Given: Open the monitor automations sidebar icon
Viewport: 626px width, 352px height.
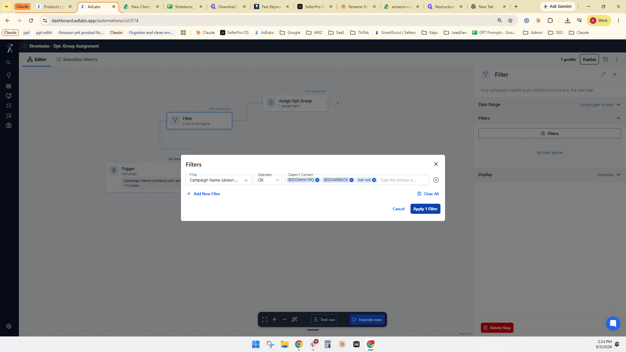Looking at the screenshot, I should point(9,96).
